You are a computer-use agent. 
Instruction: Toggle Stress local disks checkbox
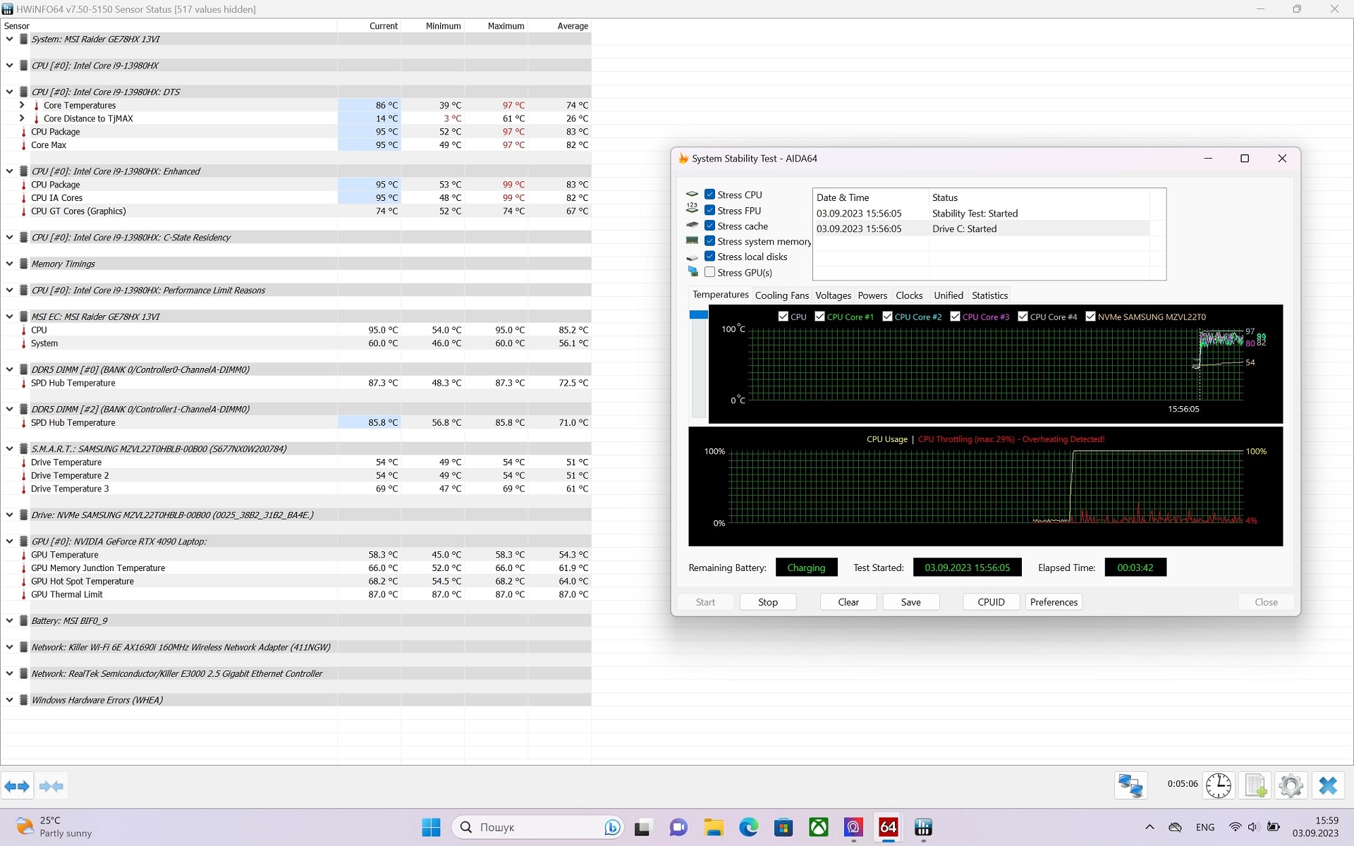point(710,257)
